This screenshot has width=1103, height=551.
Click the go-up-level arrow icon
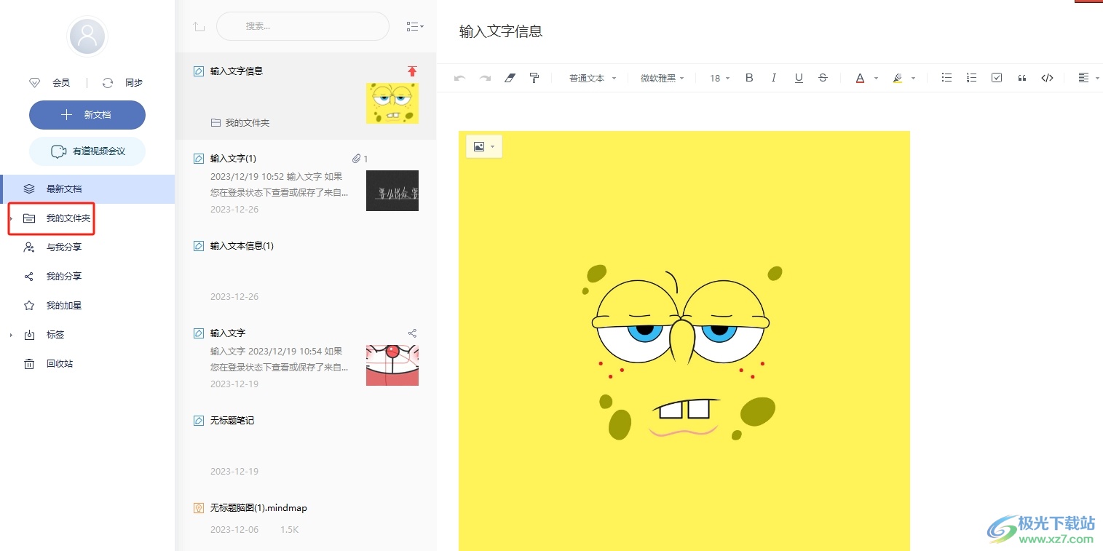[x=199, y=27]
